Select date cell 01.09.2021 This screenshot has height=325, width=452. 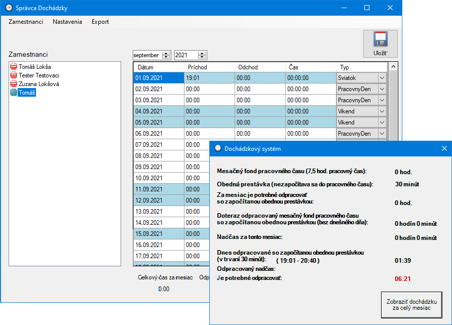159,78
